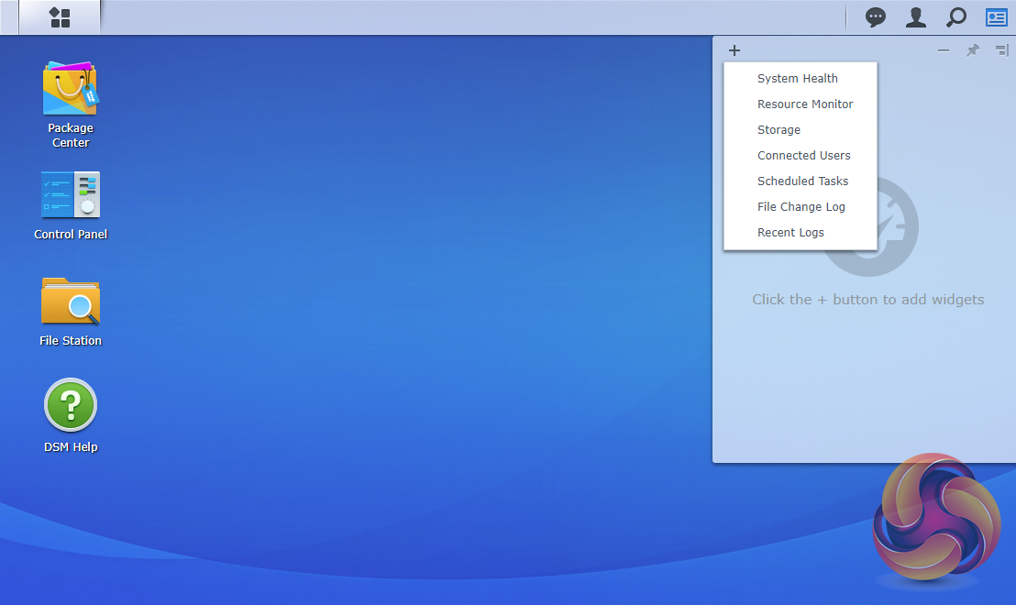Select System Health from widget menu
The height and width of the screenshot is (605, 1016).
point(801,79)
